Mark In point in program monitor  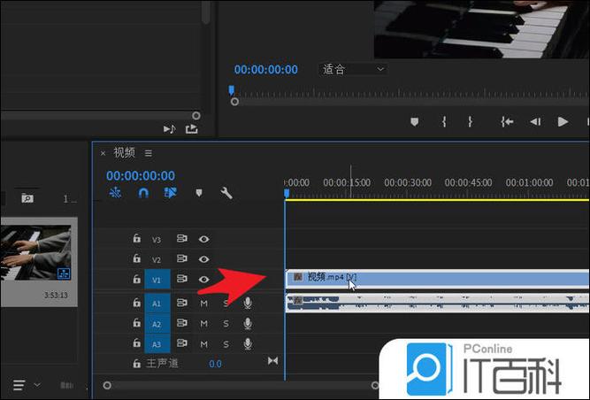pyautogui.click(x=444, y=121)
